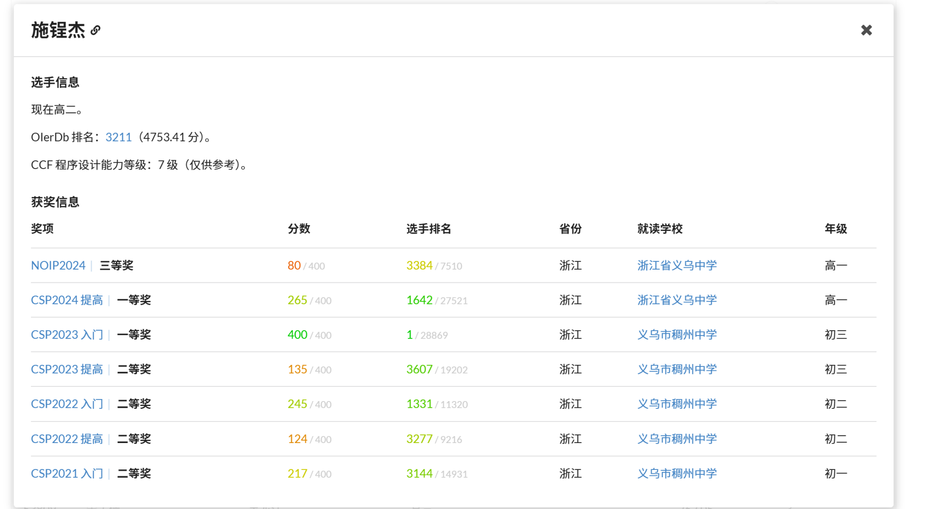The height and width of the screenshot is (509, 938).
Task: Click the permalink chain icon beside 施锃杰
Action: click(96, 30)
